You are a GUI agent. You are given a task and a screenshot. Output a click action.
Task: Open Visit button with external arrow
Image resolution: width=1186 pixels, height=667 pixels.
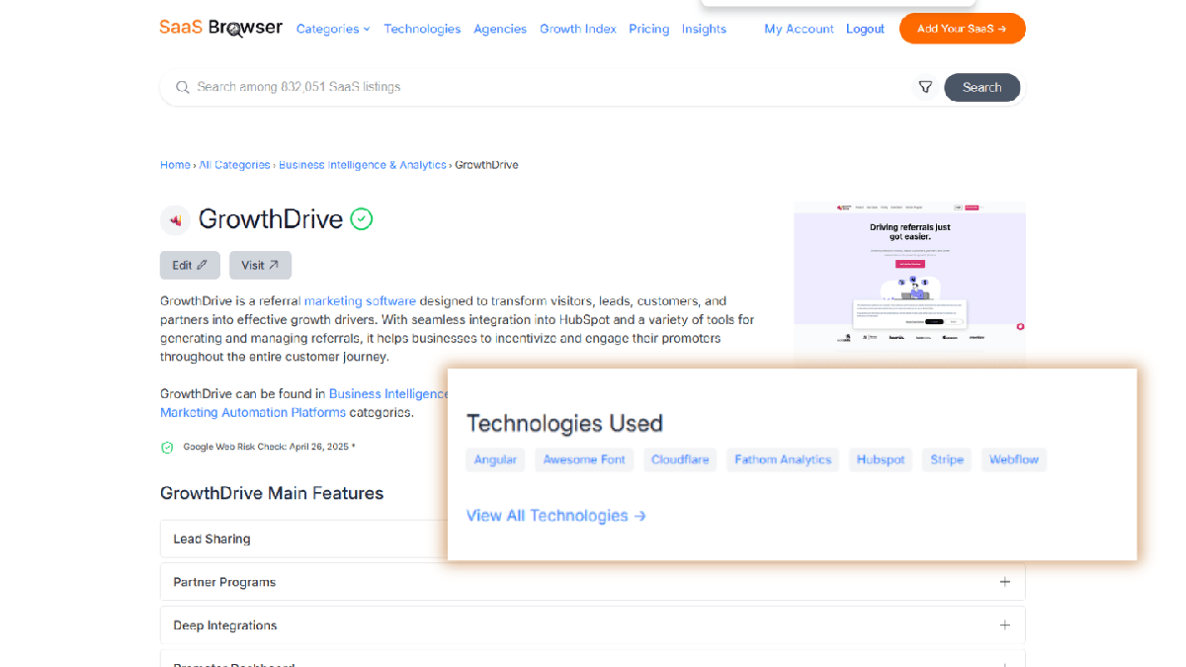pos(260,265)
